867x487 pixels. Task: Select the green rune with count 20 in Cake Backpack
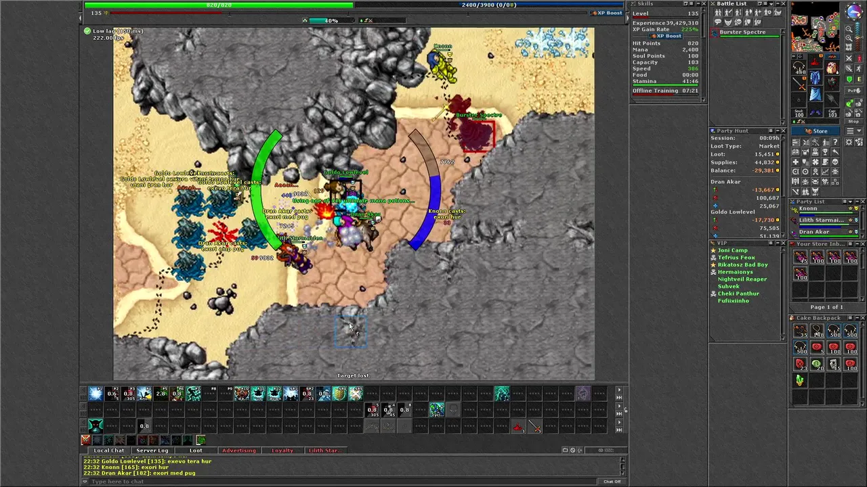817,364
